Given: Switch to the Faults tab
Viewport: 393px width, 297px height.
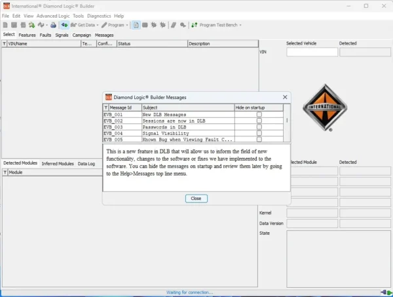Looking at the screenshot, I should click(x=45, y=35).
